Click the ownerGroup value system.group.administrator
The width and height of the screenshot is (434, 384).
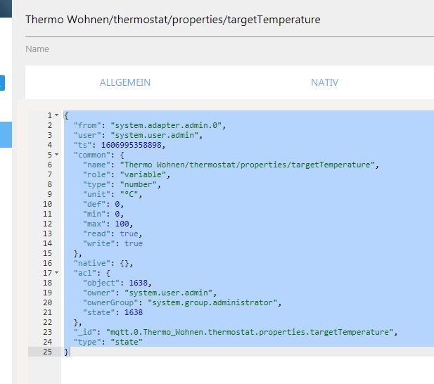(212, 302)
